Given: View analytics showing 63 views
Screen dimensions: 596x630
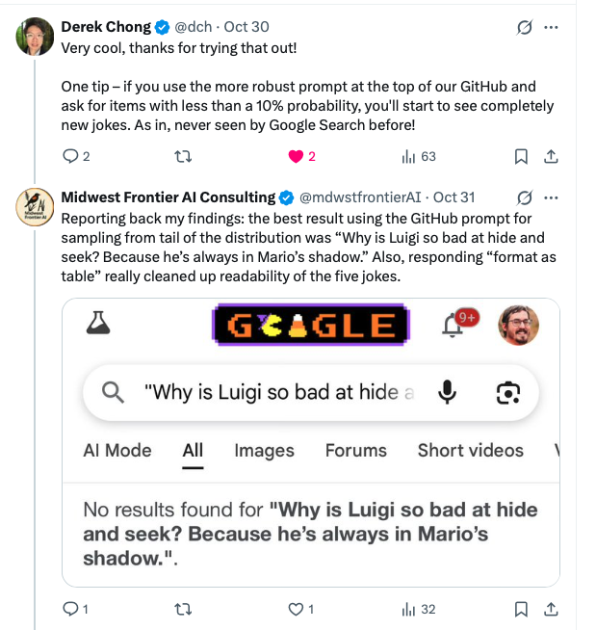Looking at the screenshot, I should [408, 156].
